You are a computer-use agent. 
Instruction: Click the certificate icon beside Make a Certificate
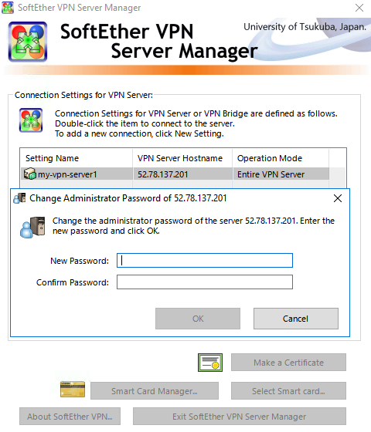210,363
